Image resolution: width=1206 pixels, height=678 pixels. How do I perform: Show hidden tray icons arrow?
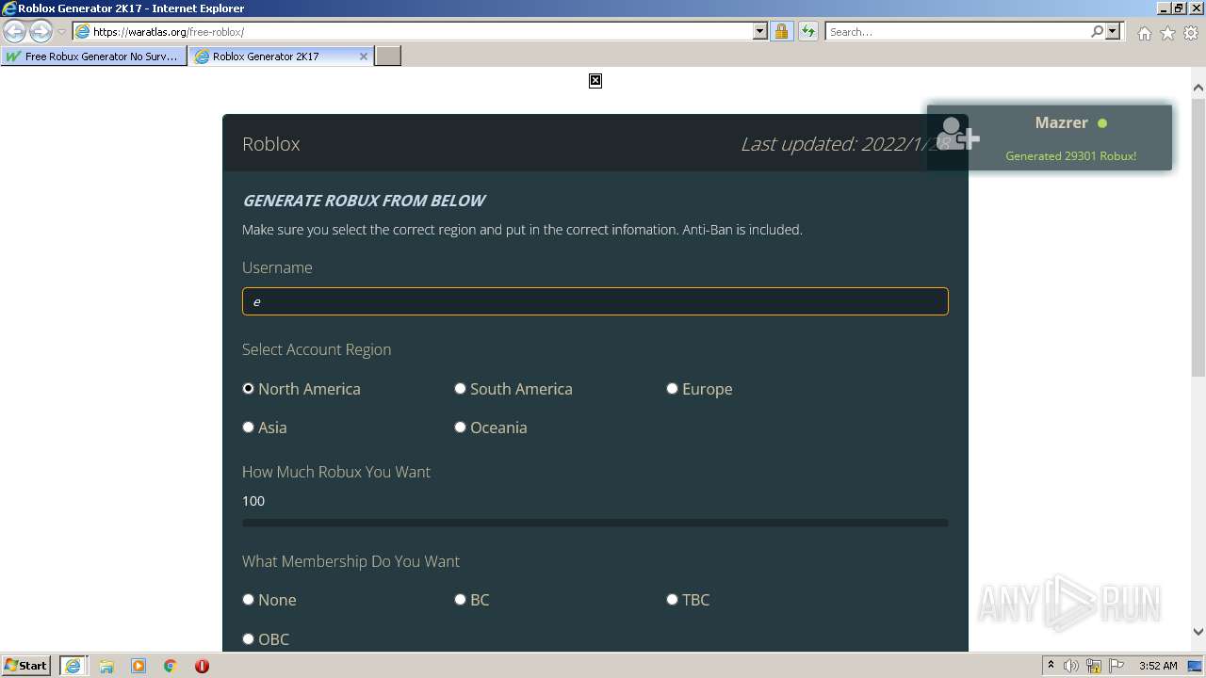(x=1051, y=666)
